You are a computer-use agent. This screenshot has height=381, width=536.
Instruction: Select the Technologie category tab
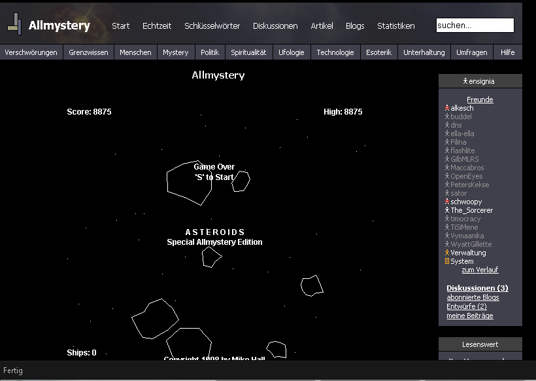(x=335, y=52)
